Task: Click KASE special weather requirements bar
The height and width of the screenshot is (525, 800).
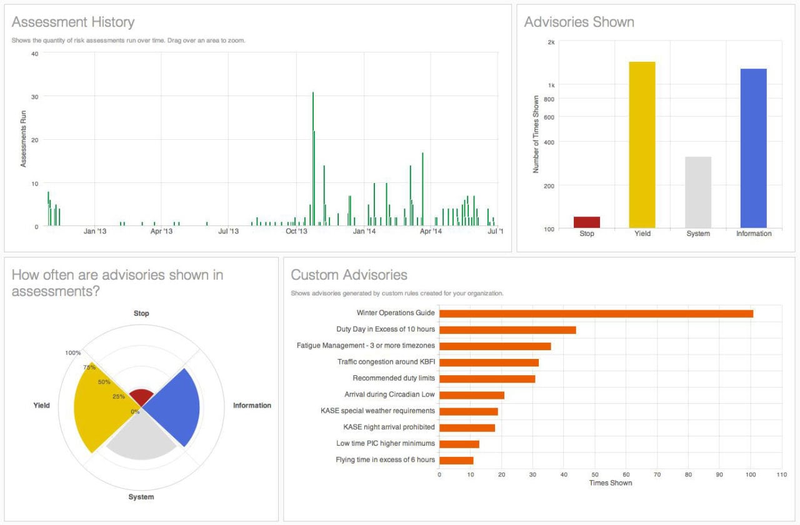Action: [x=469, y=411]
